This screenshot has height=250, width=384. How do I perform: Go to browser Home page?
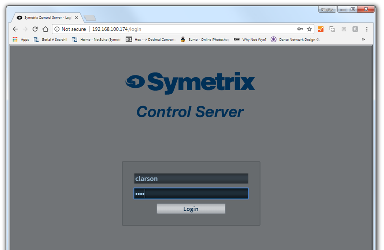click(x=46, y=29)
